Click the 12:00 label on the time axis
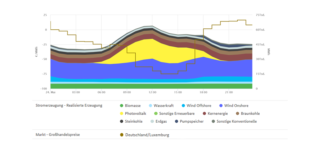 tap(152, 92)
